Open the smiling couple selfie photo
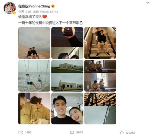 pyautogui.click(x=67, y=109)
